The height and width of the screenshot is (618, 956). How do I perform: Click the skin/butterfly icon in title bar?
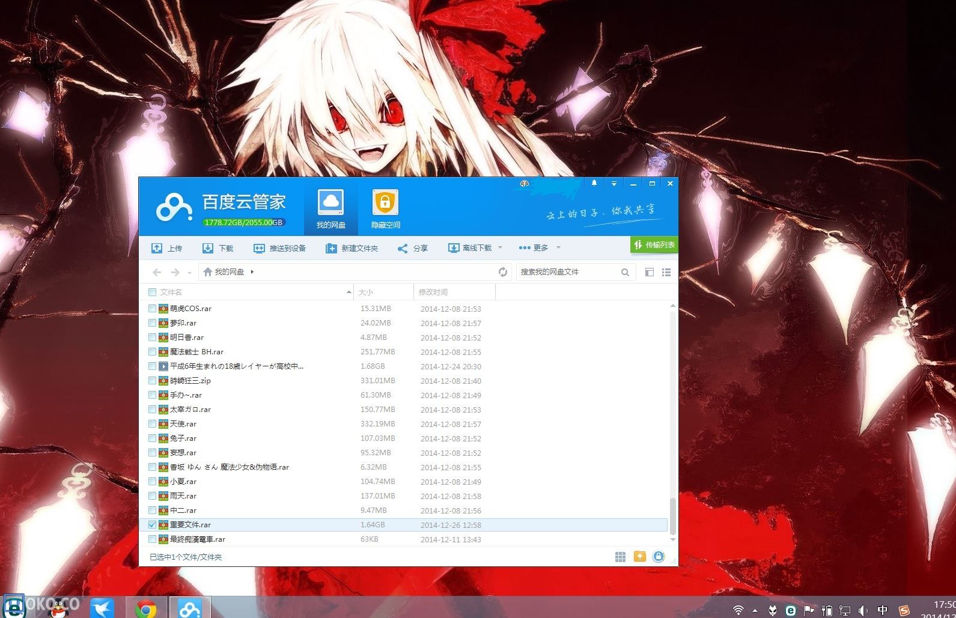[525, 183]
